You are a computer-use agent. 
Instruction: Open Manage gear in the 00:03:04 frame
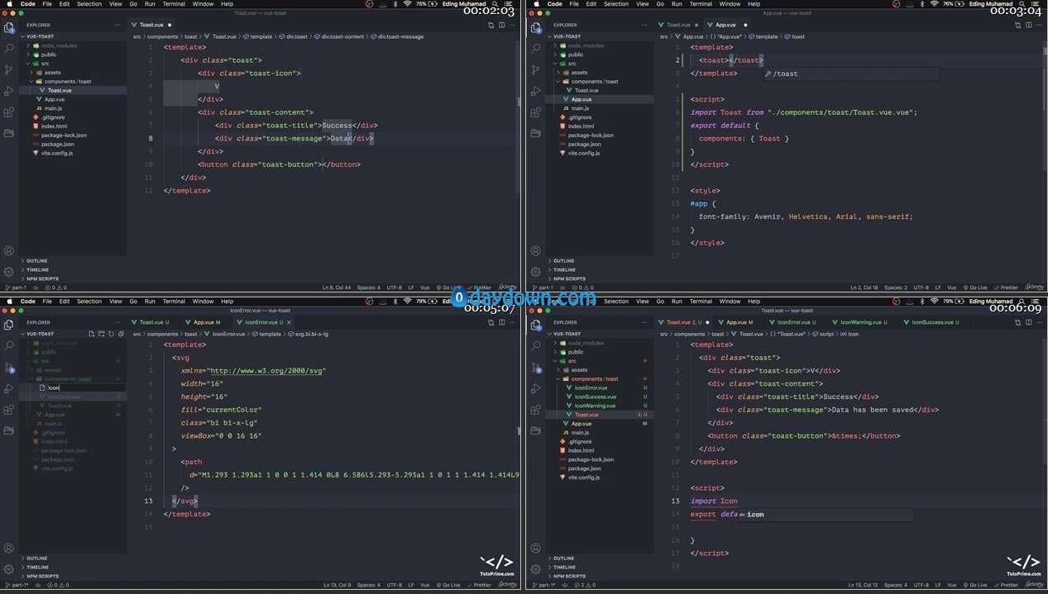point(536,271)
